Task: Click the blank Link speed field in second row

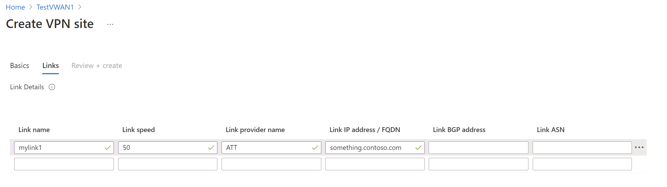Action: (x=167, y=164)
